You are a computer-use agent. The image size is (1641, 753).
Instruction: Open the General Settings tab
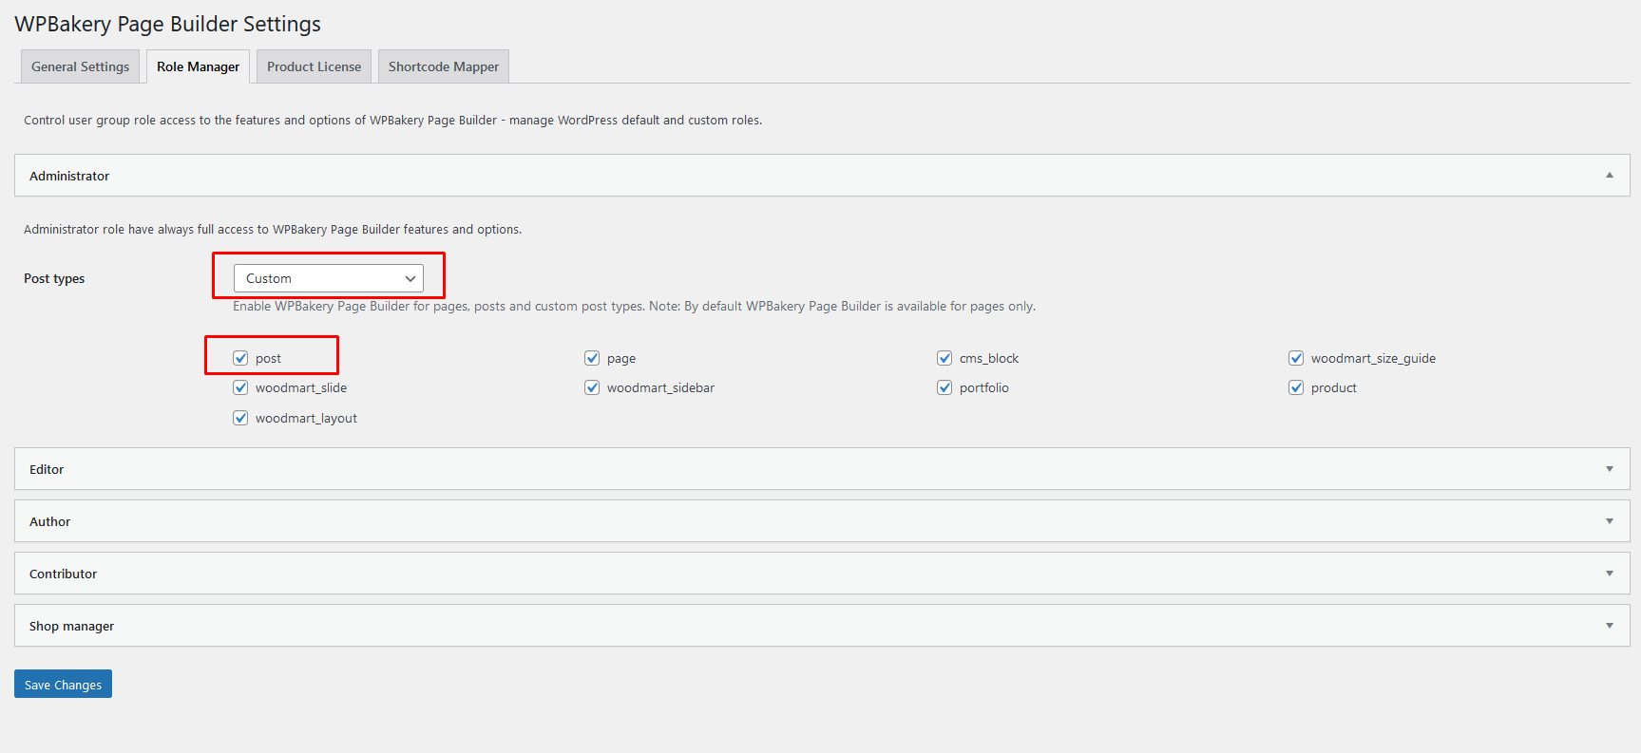[x=80, y=66]
